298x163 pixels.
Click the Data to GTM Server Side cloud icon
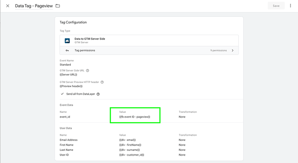coord(67,41)
